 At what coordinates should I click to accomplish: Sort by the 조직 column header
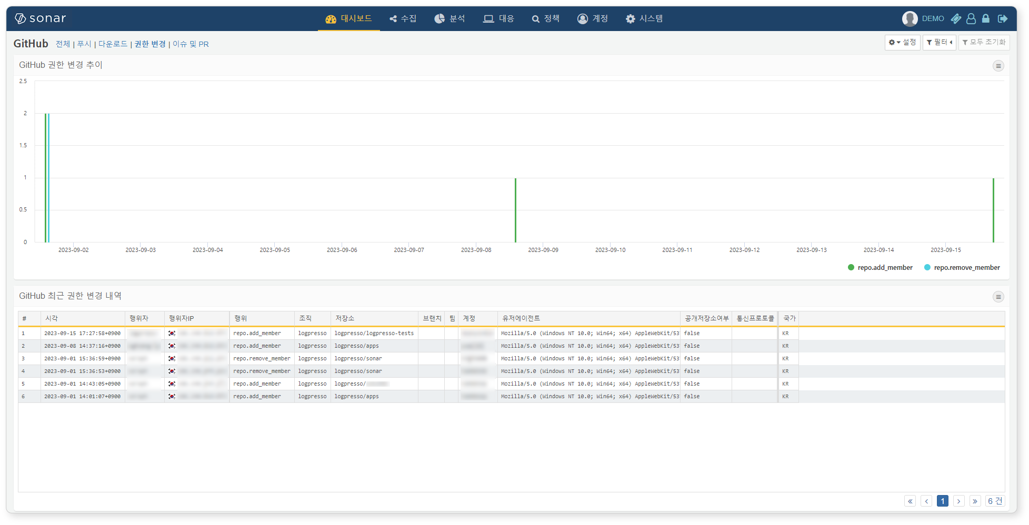313,318
